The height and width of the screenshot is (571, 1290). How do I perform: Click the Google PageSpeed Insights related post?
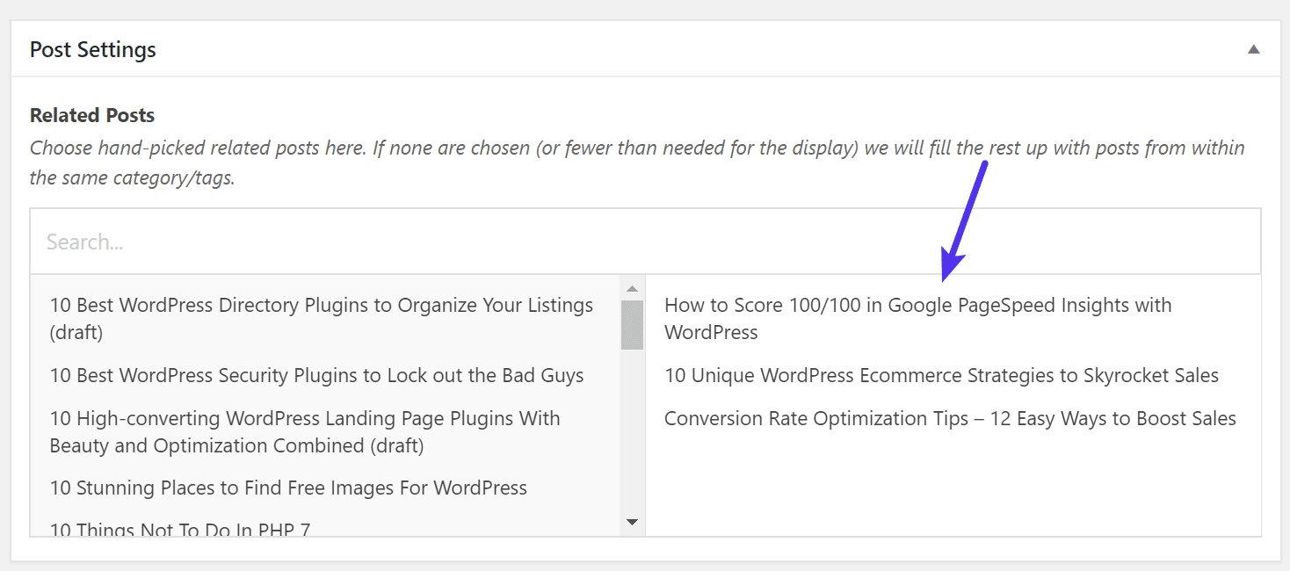coord(918,318)
